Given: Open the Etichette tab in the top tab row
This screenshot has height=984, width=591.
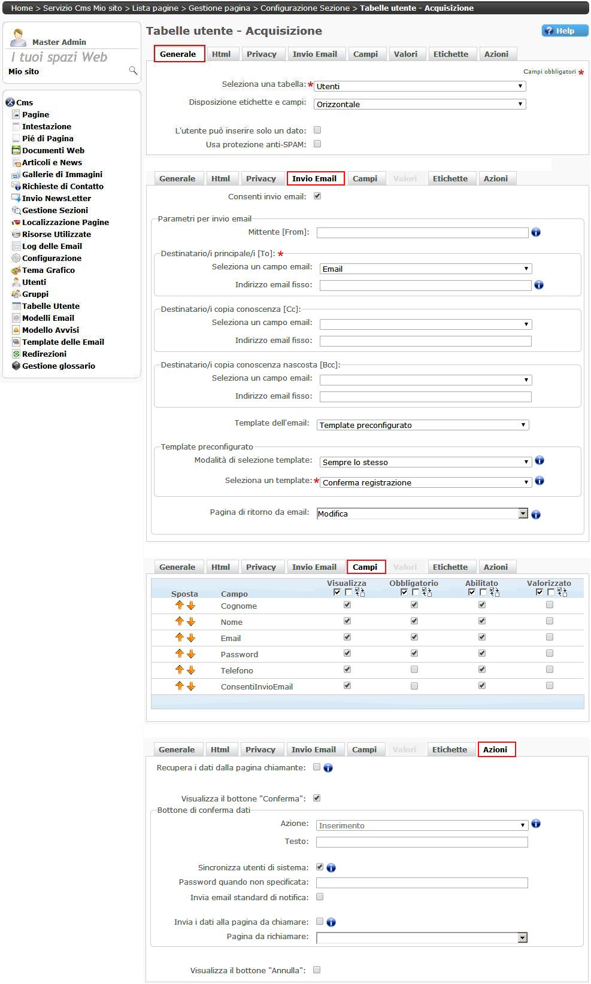Looking at the screenshot, I should pyautogui.click(x=451, y=54).
